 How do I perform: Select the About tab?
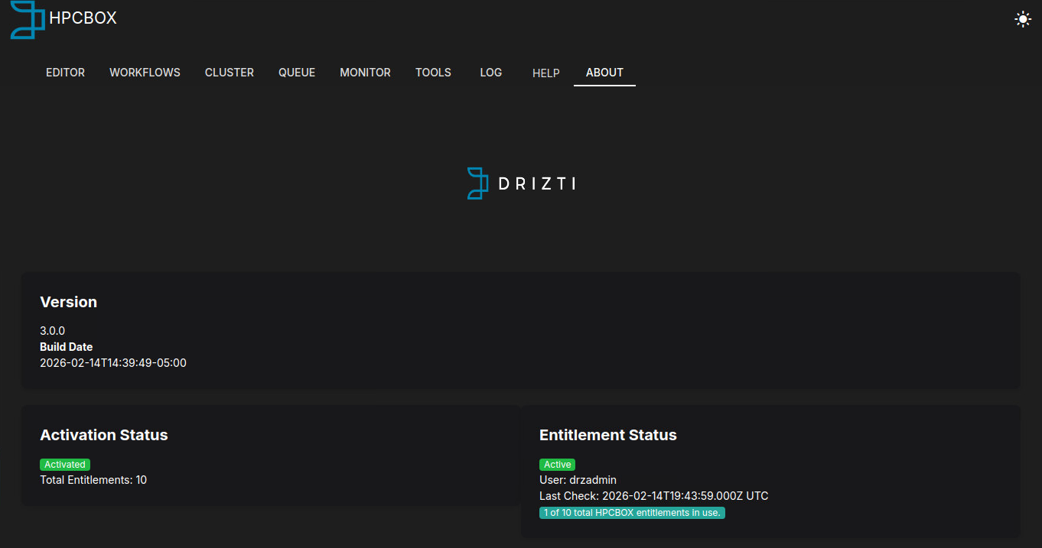[604, 73]
